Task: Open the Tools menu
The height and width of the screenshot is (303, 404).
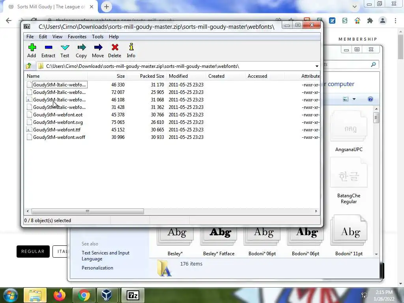Action: pos(98,37)
